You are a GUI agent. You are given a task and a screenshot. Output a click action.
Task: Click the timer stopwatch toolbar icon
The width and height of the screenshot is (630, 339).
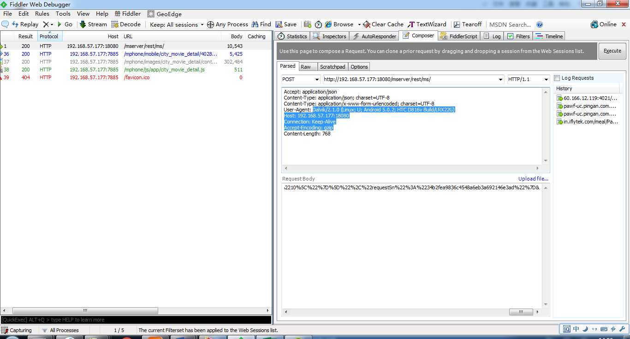[x=318, y=24]
